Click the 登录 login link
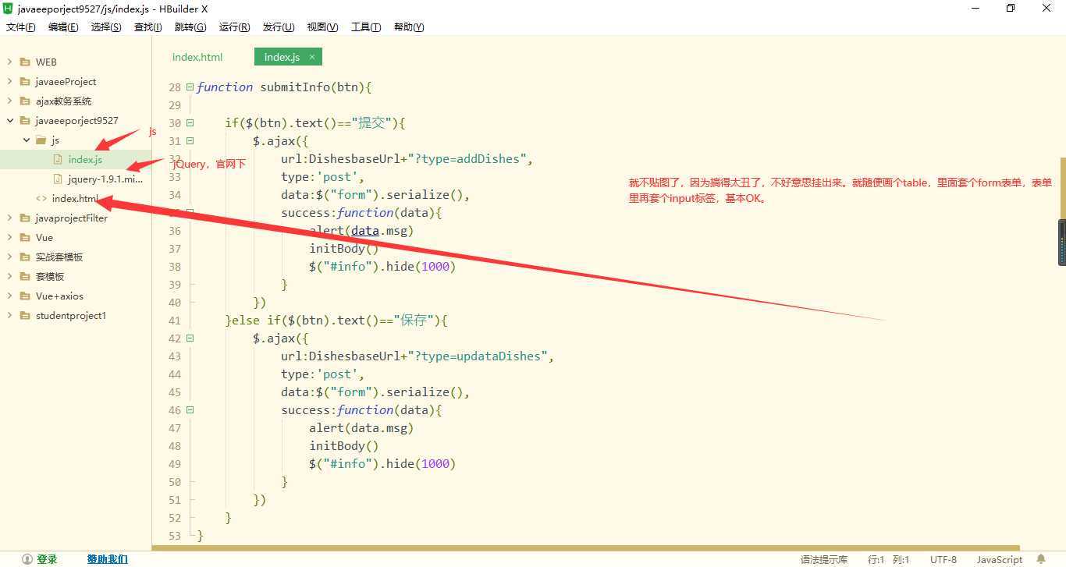Viewport: 1066px width, 567px height. 47,559
